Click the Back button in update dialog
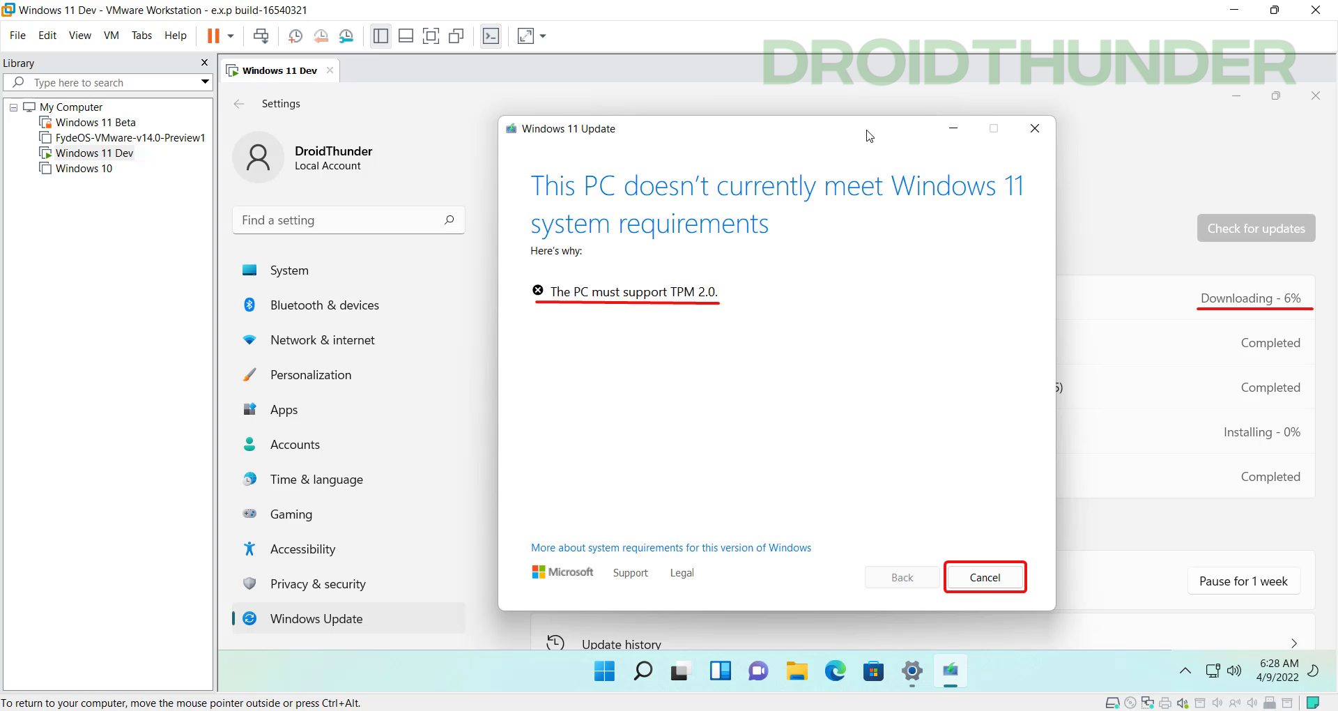The image size is (1338, 711). (902, 577)
